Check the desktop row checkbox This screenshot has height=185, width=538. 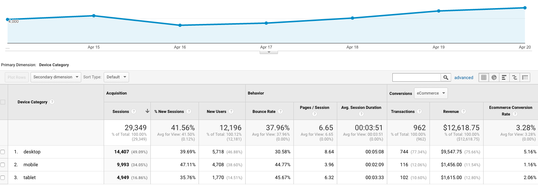tap(3, 152)
